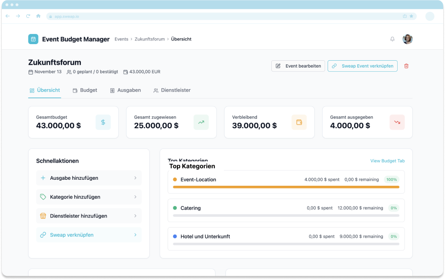Click the red trash delete icon

(x=406, y=66)
